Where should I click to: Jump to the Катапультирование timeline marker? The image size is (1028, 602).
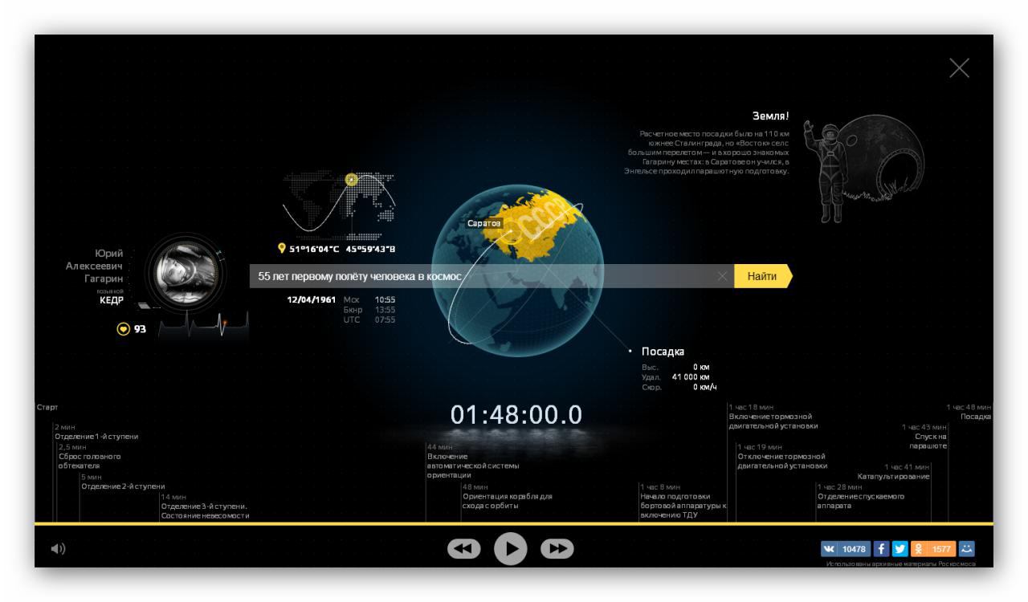coord(894,472)
